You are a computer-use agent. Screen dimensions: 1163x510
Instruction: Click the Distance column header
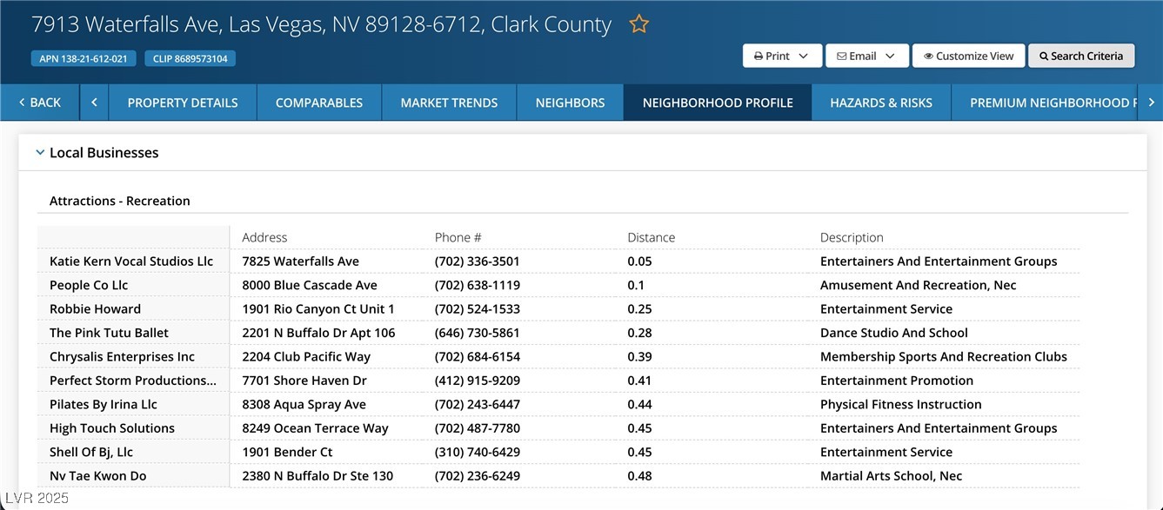pos(651,237)
